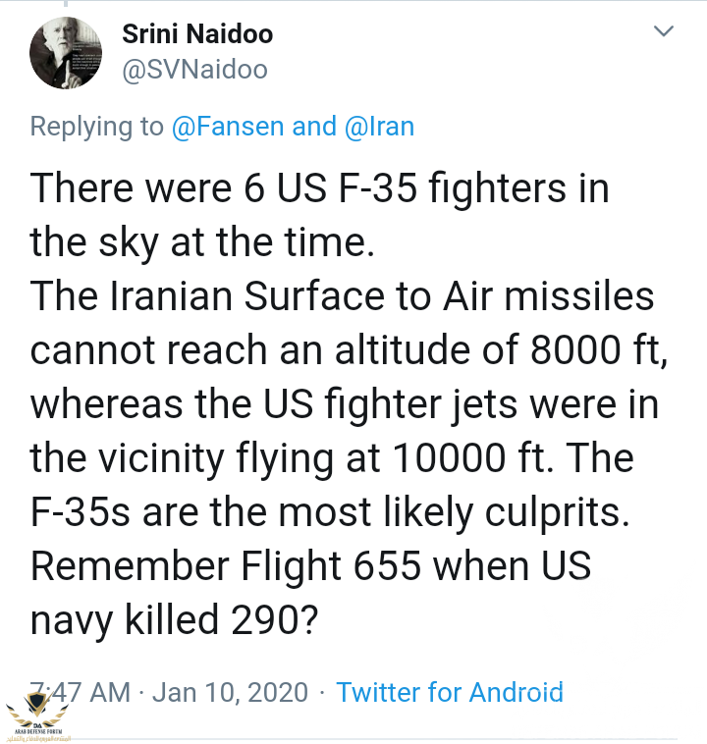The width and height of the screenshot is (707, 744).
Task: Click Srini Naidoo's profile avatar
Action: click(x=66, y=54)
